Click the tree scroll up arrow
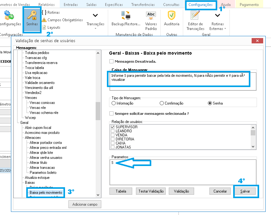The height and width of the screenshot is (215, 271). pyautogui.click(x=98, y=53)
